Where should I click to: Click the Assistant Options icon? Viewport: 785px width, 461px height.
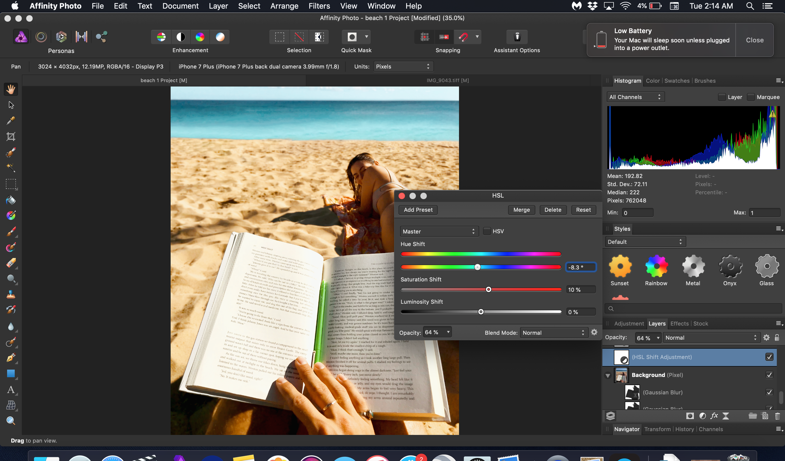tap(517, 37)
